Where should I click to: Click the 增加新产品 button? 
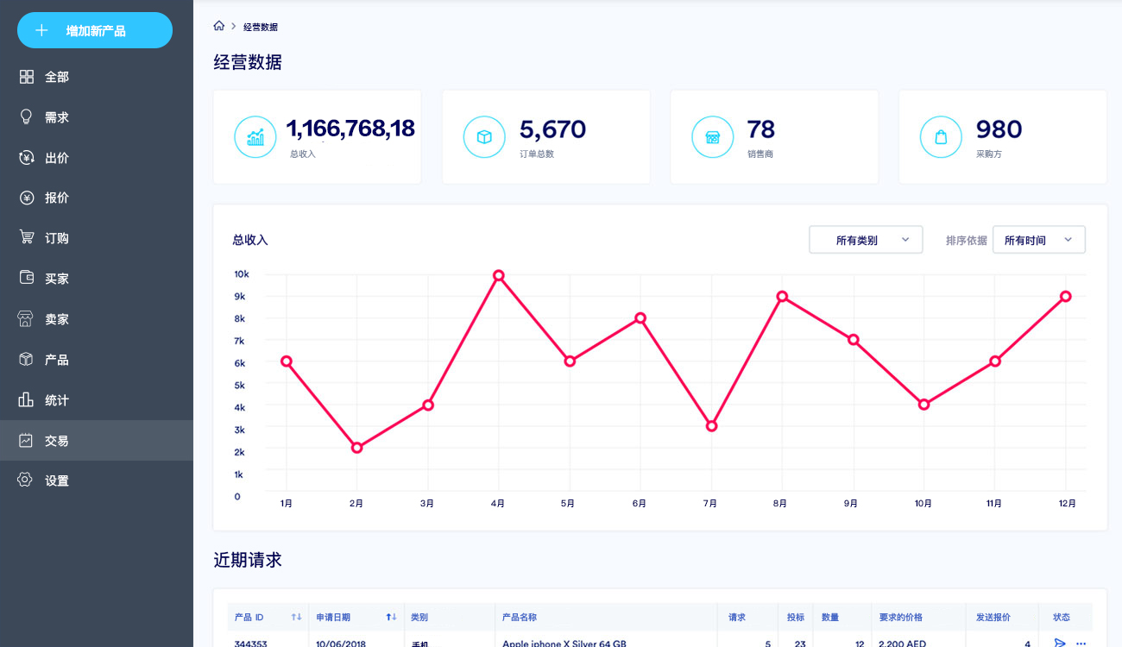point(95,30)
